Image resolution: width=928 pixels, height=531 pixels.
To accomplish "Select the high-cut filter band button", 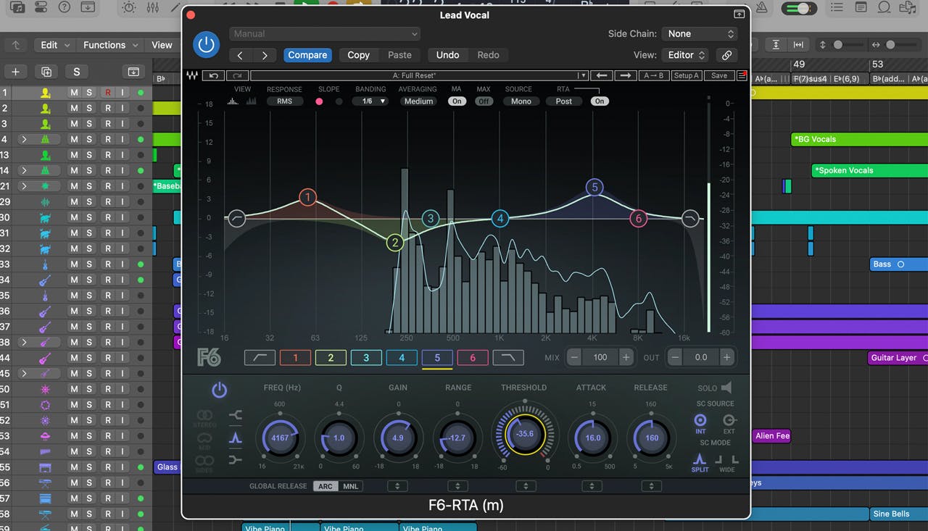I will 507,357.
